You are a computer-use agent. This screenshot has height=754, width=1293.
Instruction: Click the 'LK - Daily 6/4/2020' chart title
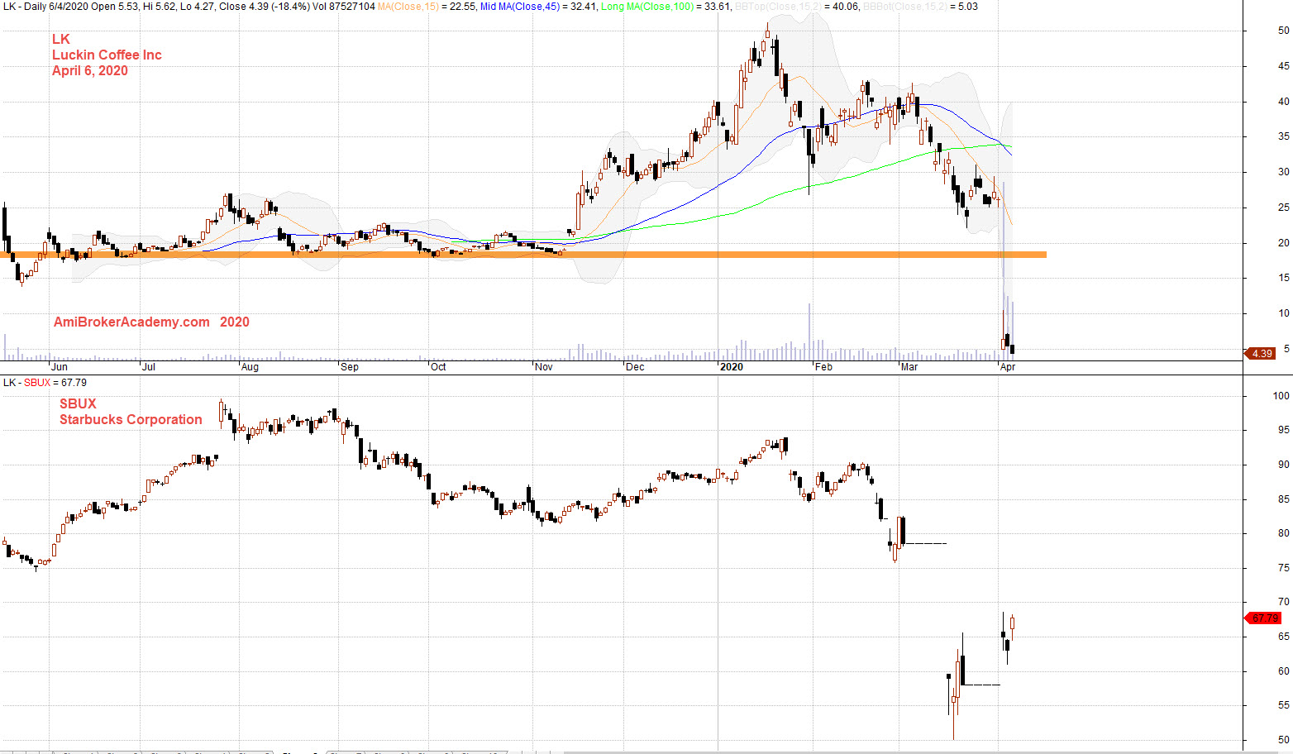(46, 7)
